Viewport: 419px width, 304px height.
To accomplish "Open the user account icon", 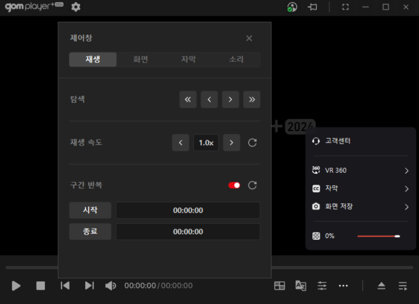I will point(292,7).
